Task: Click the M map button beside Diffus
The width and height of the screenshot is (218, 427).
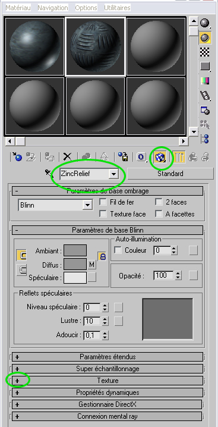Action: [x=92, y=264]
